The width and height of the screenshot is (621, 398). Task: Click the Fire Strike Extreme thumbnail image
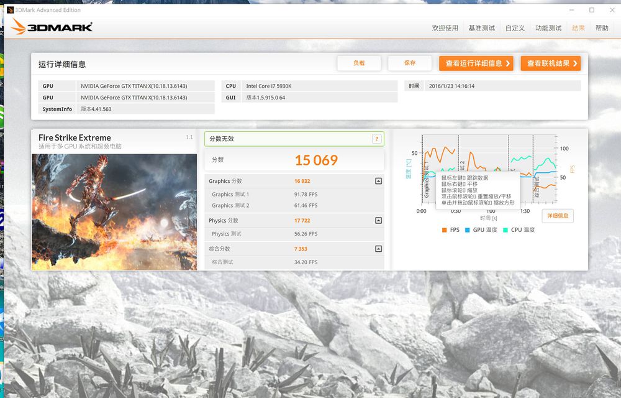[114, 212]
